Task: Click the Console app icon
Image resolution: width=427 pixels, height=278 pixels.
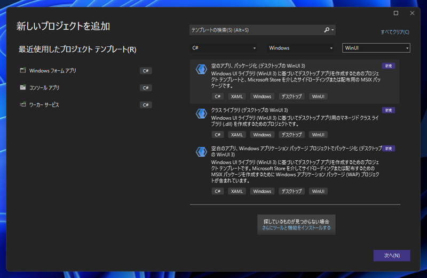Action: (23, 87)
